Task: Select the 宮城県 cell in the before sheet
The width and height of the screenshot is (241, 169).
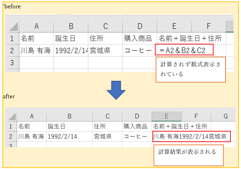Action: coord(105,50)
